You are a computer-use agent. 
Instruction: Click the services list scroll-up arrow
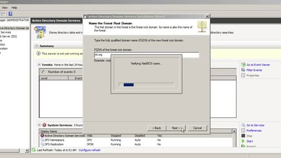pyautogui.click(x=234, y=131)
